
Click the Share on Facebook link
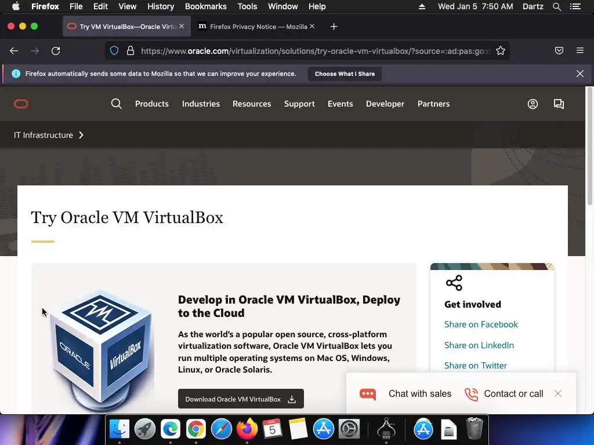481,324
